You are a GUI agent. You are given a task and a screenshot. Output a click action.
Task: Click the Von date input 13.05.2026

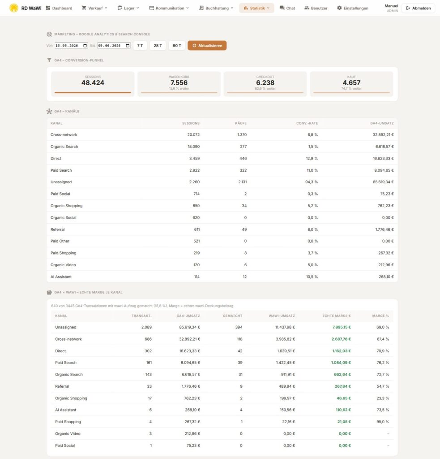point(71,45)
